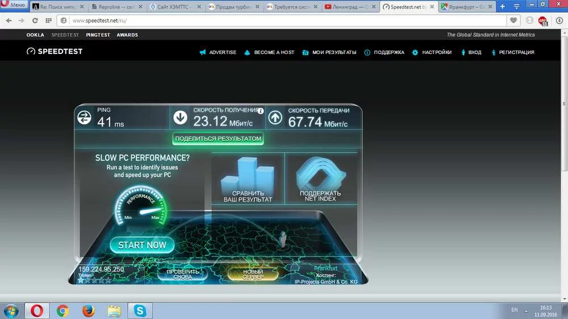Switch to the Франкфурт maps tab
Image resolution: width=568 pixels, height=319 pixels.
tap(467, 6)
